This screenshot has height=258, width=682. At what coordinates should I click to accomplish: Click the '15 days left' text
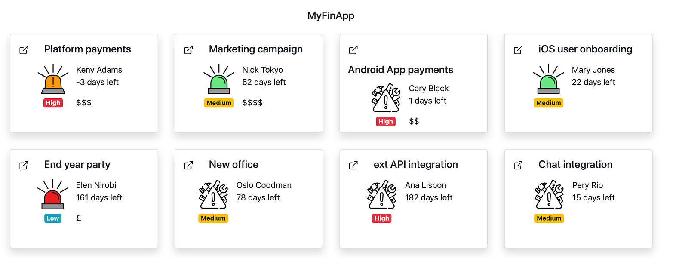[593, 197]
